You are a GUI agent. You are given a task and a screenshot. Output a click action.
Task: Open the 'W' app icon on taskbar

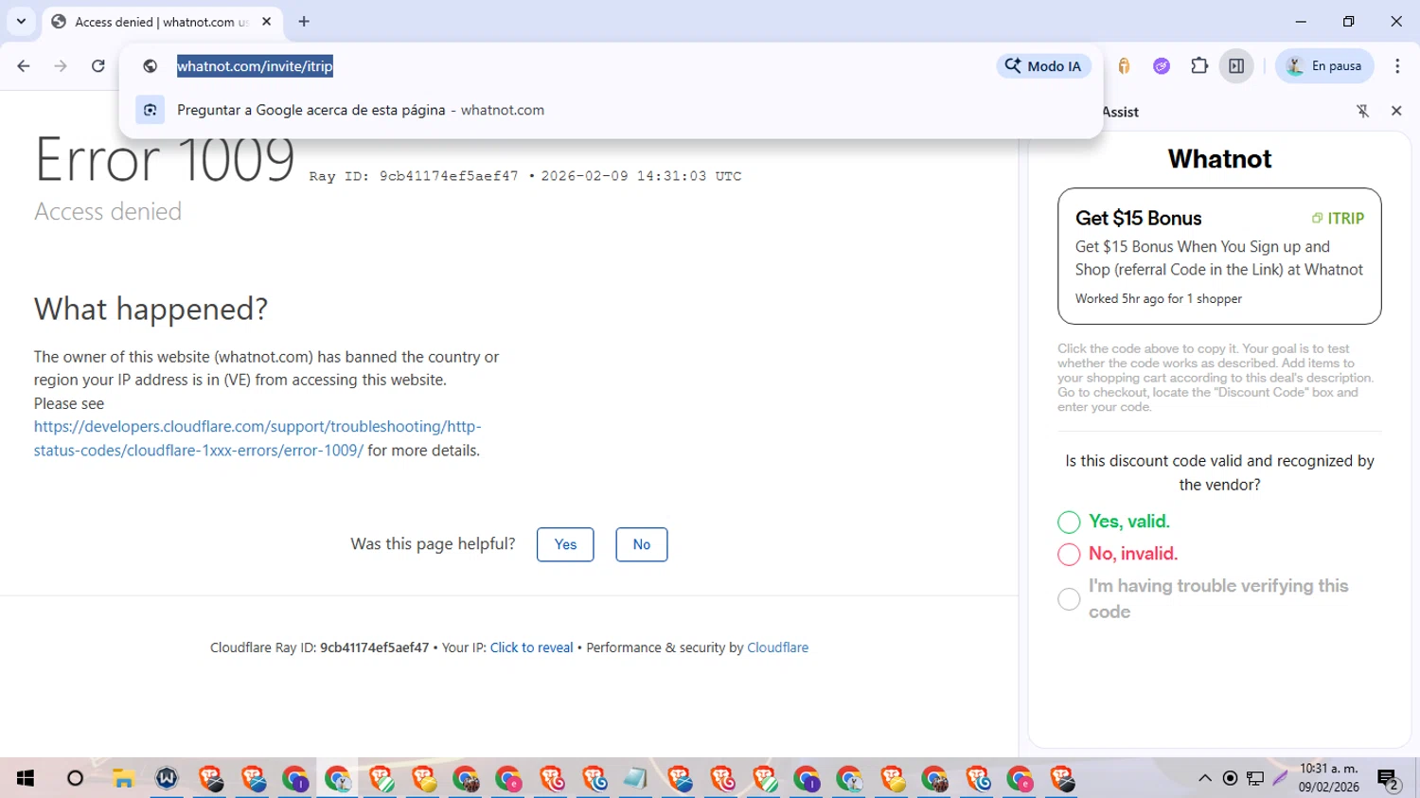pyautogui.click(x=167, y=778)
